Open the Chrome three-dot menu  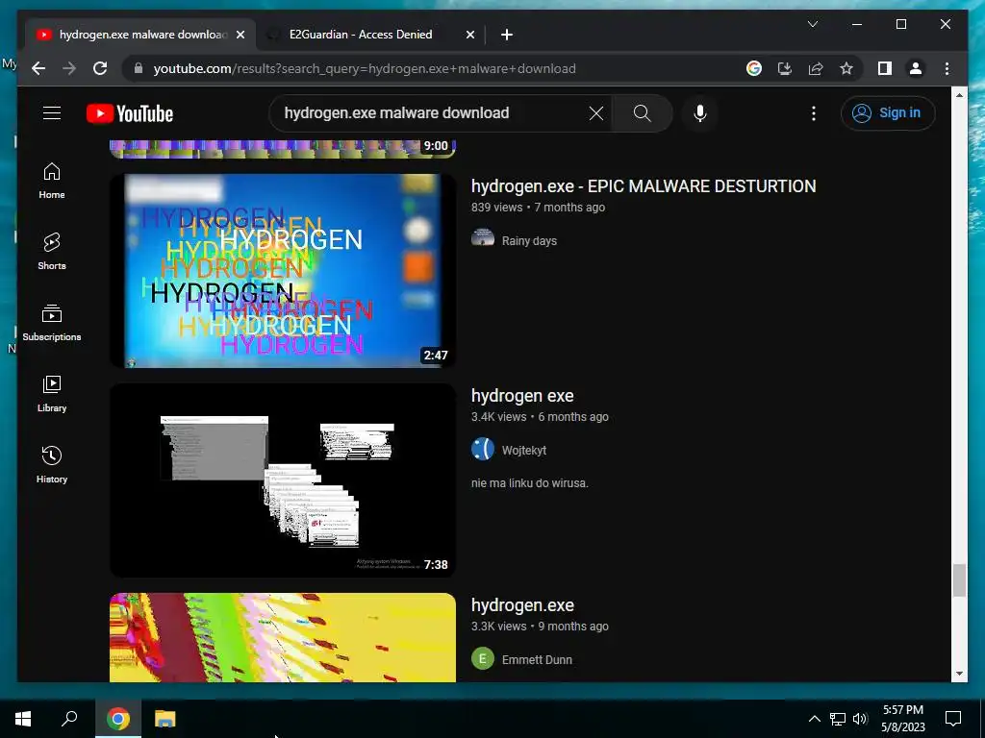pos(947,68)
